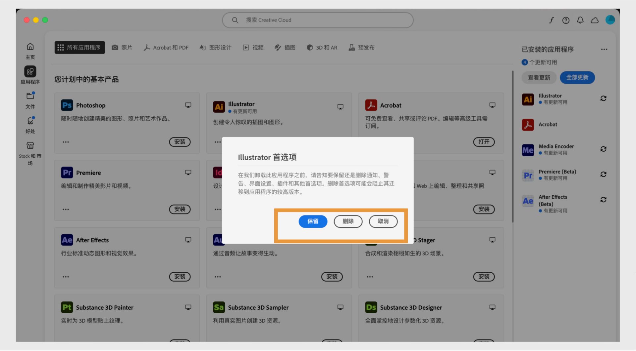Click 安装 on the Premiere card
636x351 pixels.
[x=180, y=209]
